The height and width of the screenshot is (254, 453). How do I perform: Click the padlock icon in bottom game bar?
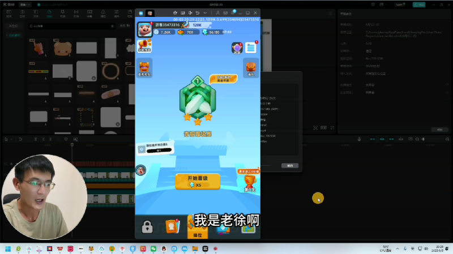(x=147, y=227)
